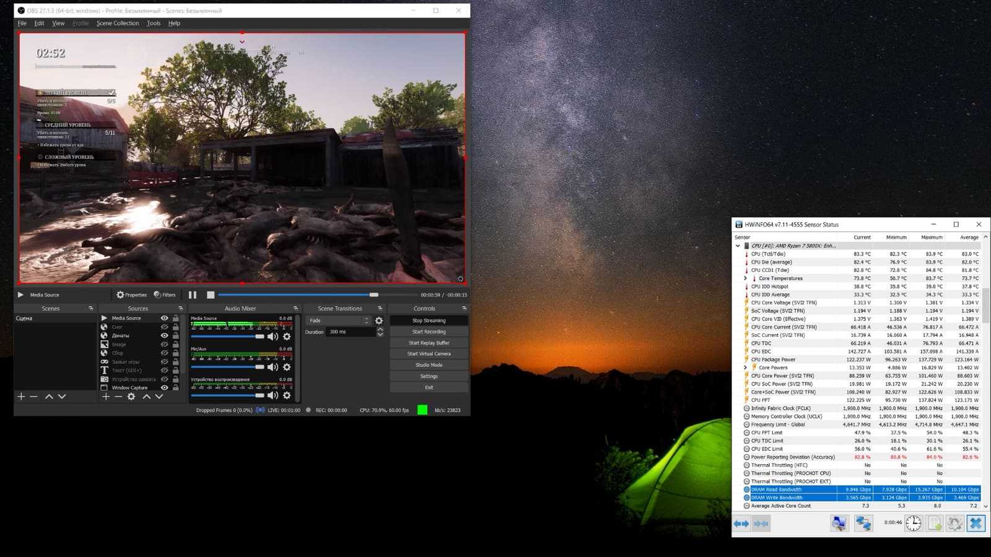Toggle the lock on Media Source

click(x=176, y=318)
